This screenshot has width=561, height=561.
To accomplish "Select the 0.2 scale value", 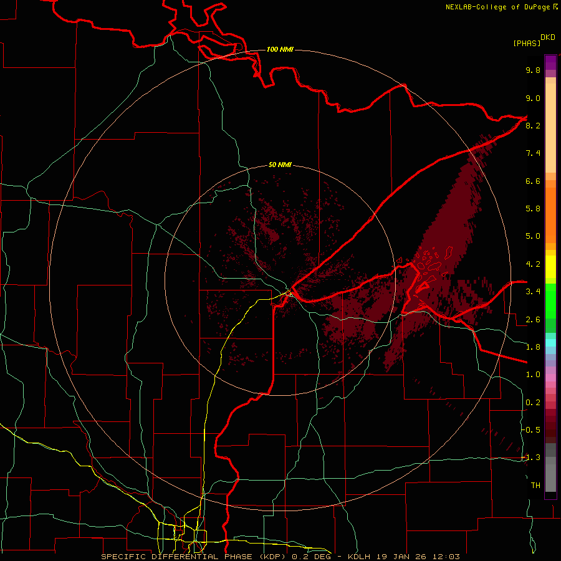I will (533, 403).
